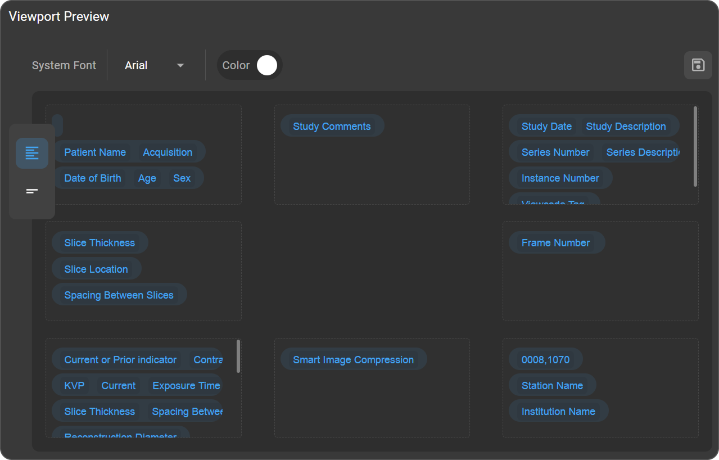Select the Spacing Betwee tag in bottom-left cell
Image resolution: width=719 pixels, height=460 pixels.
(185, 411)
